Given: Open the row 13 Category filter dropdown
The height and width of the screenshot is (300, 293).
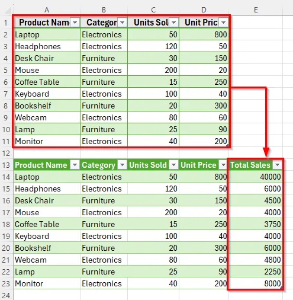Looking at the screenshot, I should [x=122, y=165].
